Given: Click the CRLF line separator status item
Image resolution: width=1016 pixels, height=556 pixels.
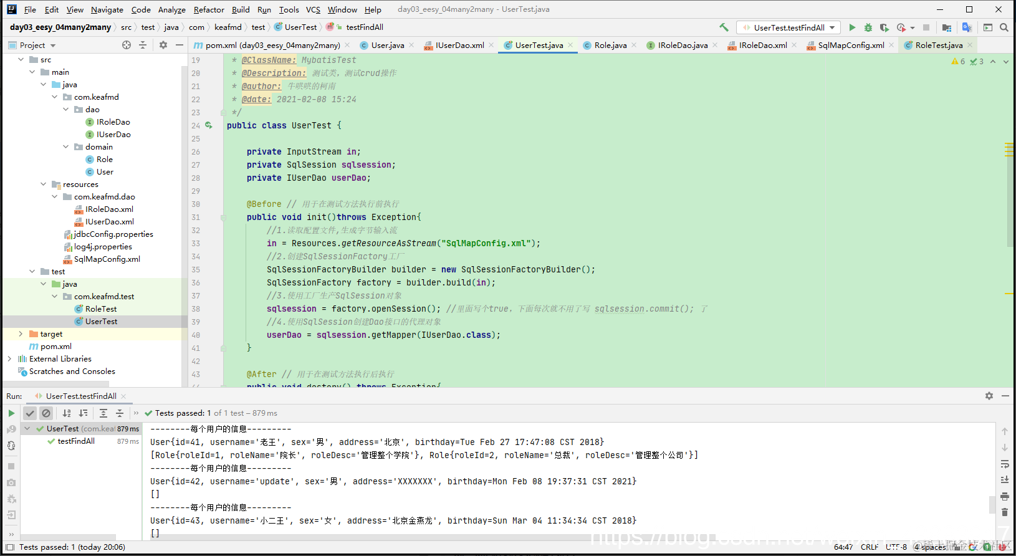Looking at the screenshot, I should tap(870, 547).
